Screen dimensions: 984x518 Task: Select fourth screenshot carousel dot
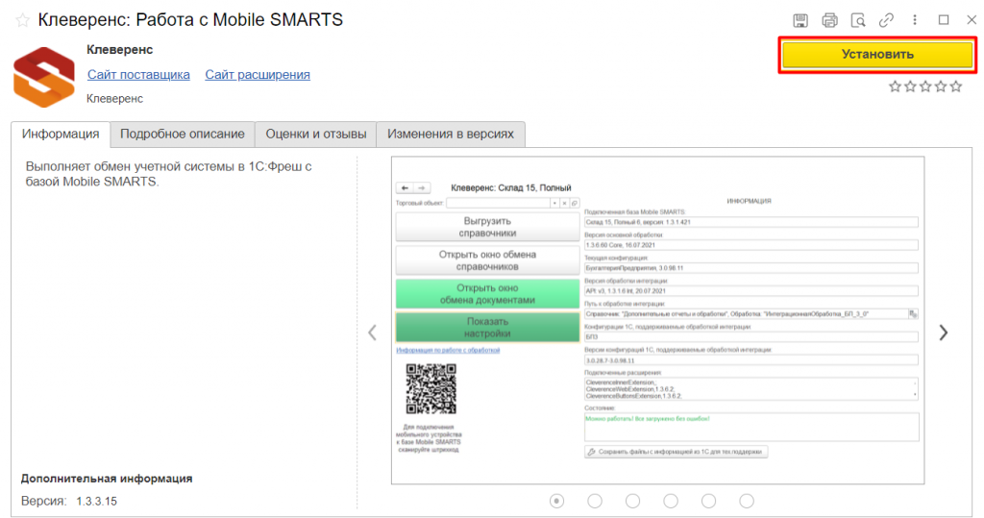(x=671, y=501)
